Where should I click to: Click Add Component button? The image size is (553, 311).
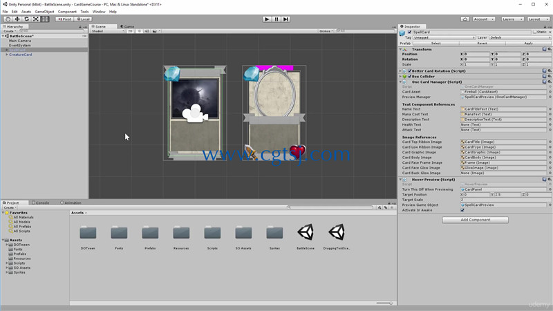click(475, 220)
